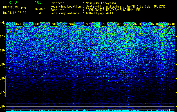Click the 0731 time label
Viewport: 177px width, 112px height.
pos(19,24)
